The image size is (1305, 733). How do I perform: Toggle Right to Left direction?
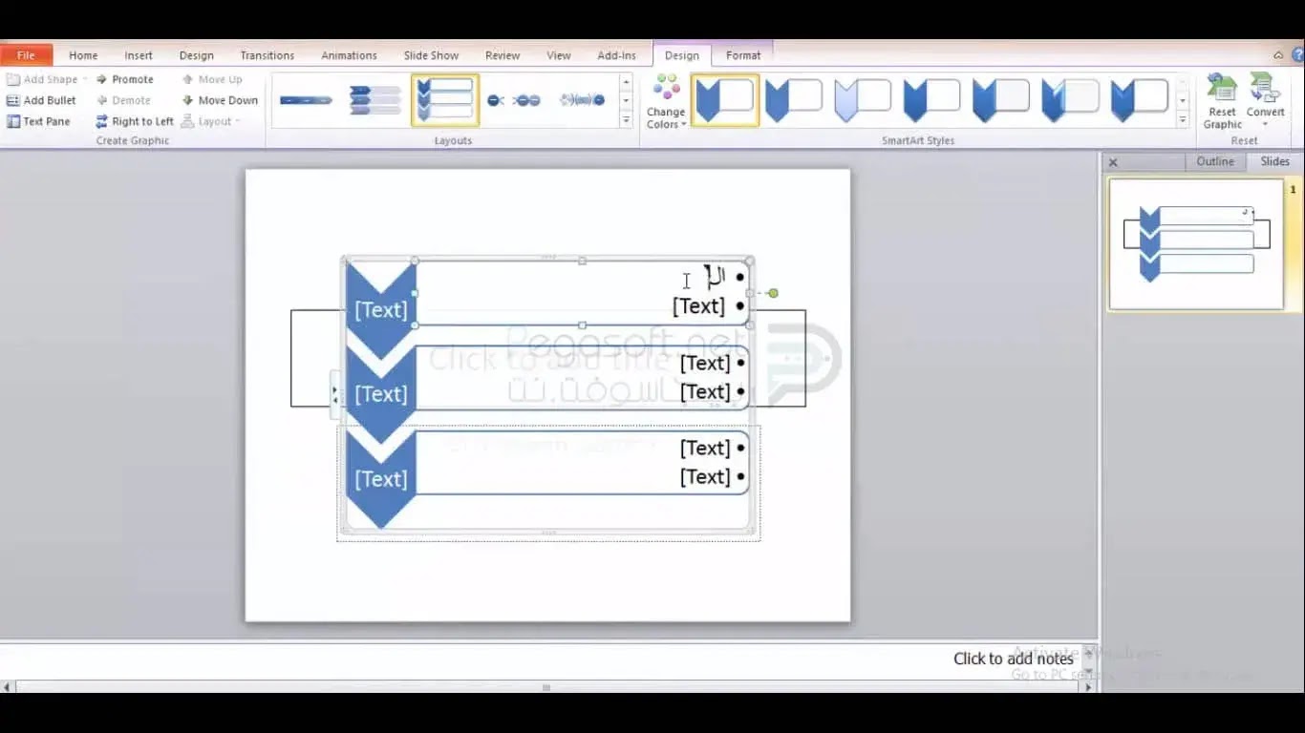(135, 121)
